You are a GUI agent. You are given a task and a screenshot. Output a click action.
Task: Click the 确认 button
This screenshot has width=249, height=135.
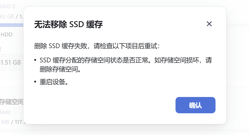(x=195, y=105)
